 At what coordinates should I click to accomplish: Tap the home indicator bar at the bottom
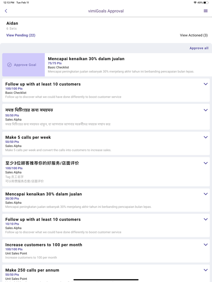point(106,280)
